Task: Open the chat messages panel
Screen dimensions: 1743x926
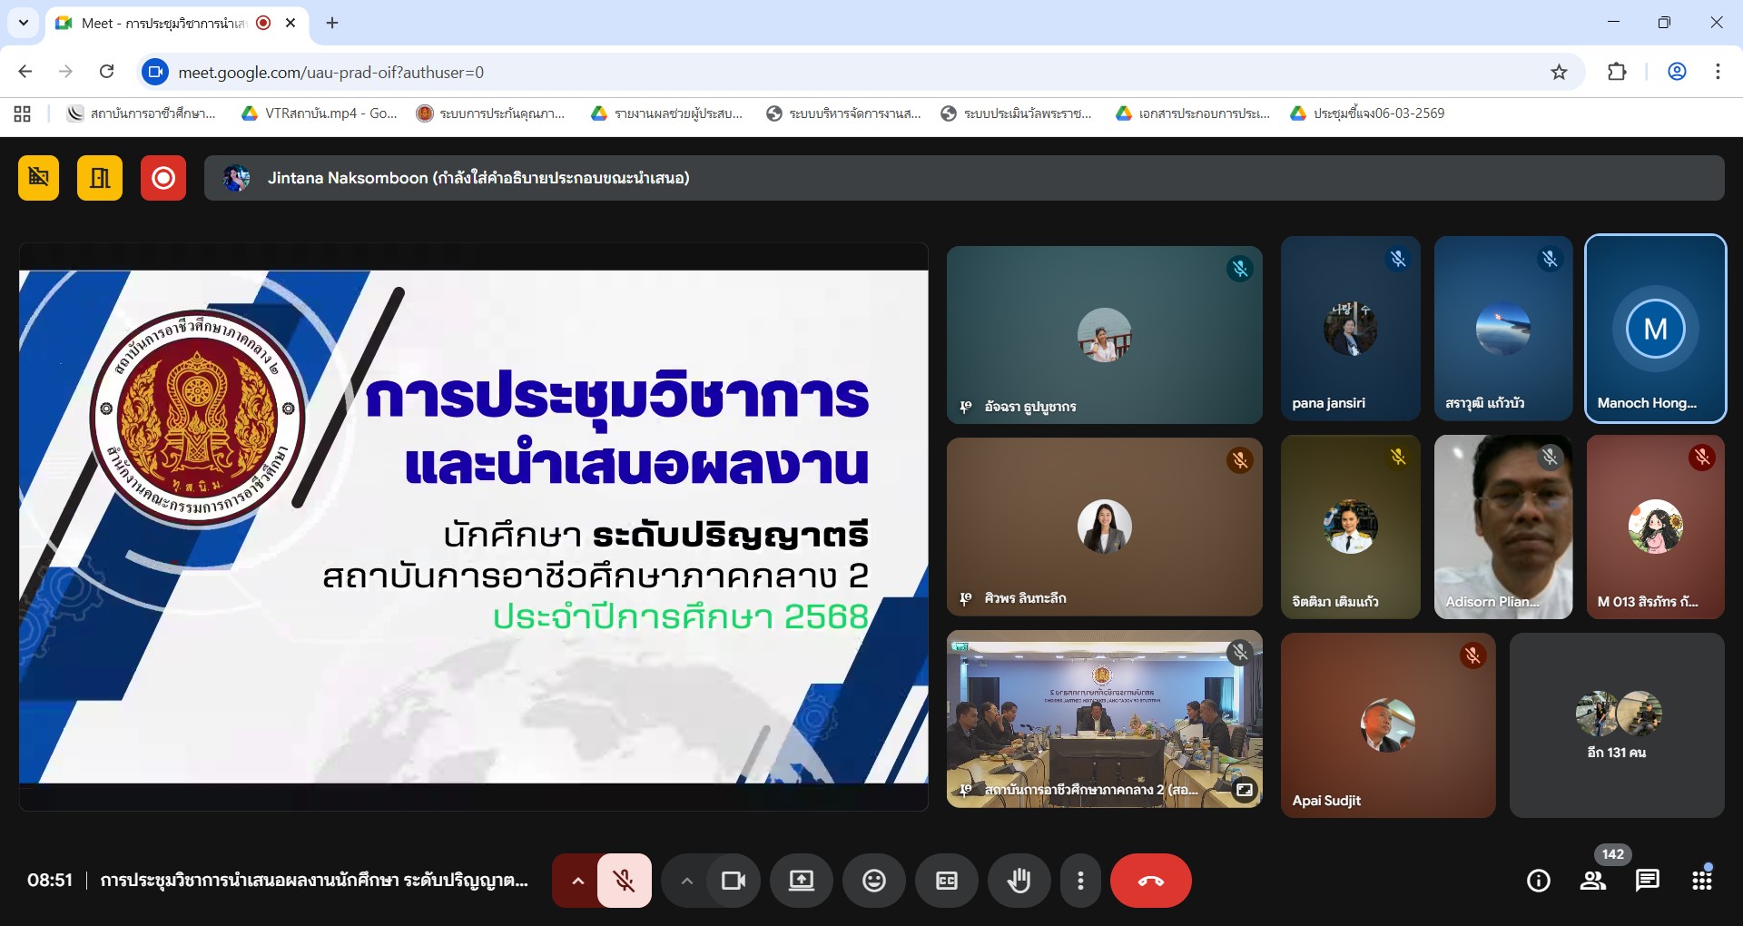Action: 1647,881
